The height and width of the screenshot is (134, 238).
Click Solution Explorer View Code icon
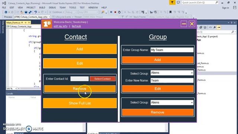(210, 27)
